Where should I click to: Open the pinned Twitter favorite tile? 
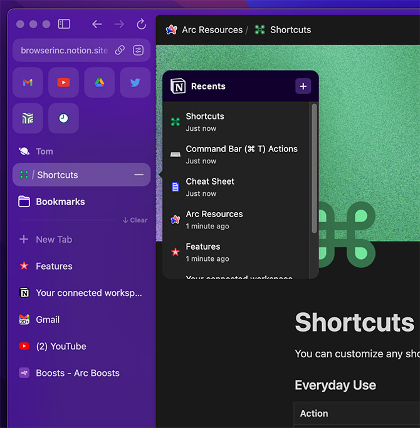[135, 83]
